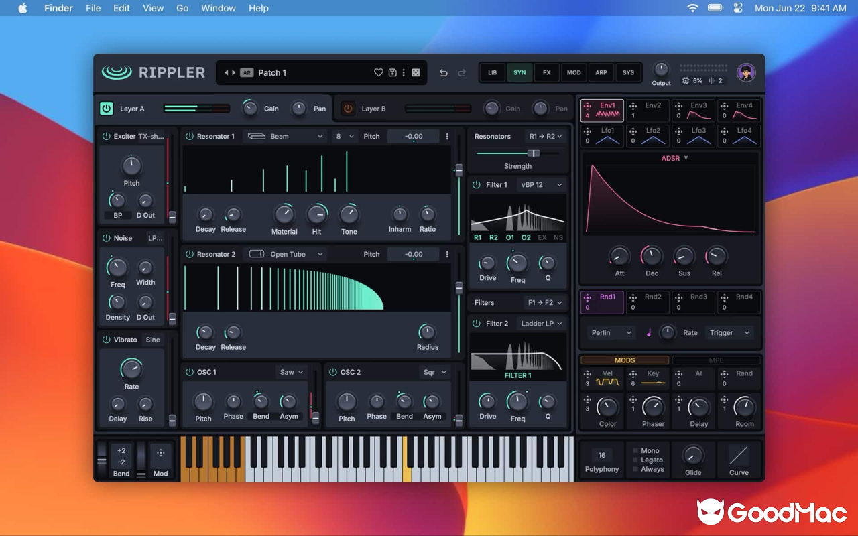Disable Resonator 1 power switch

tap(189, 136)
